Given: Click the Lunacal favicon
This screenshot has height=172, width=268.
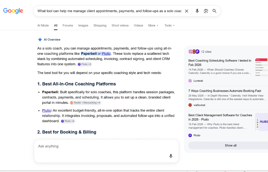Looking at the screenshot, I should tap(190, 81).
